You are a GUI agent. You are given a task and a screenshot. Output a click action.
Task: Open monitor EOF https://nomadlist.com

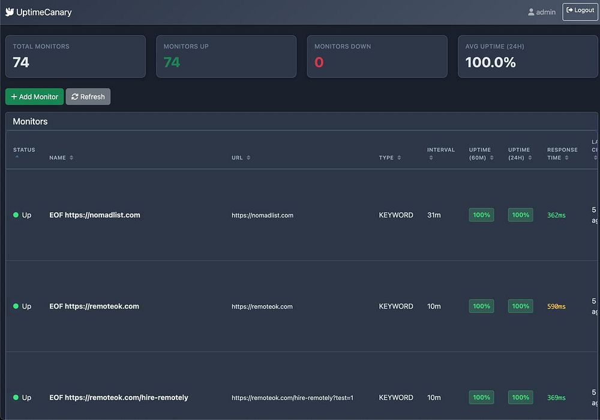point(95,215)
